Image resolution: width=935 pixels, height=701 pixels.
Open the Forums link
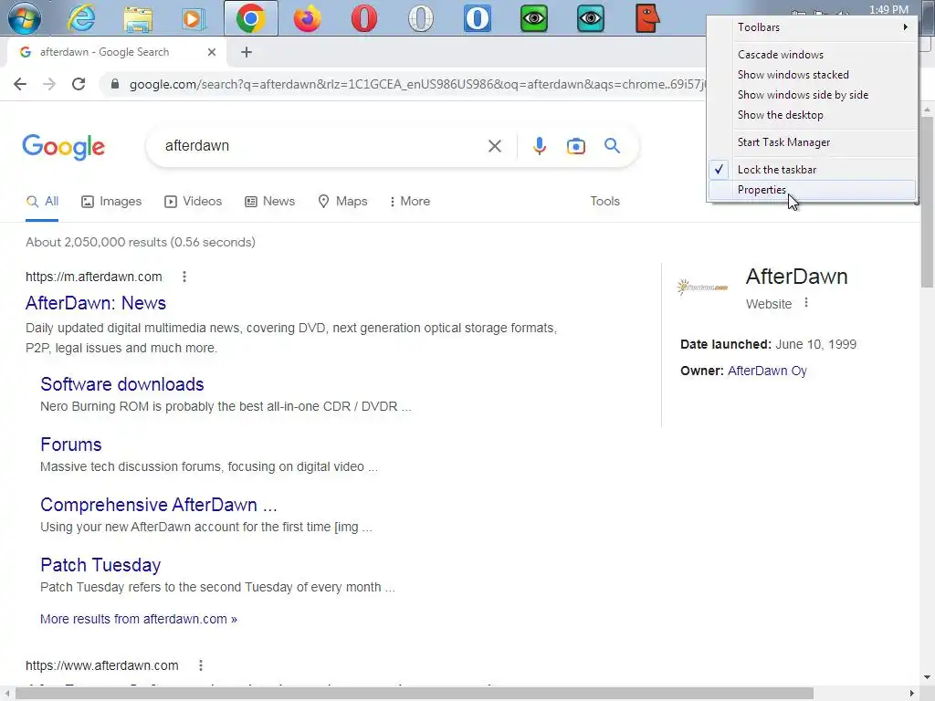click(71, 445)
